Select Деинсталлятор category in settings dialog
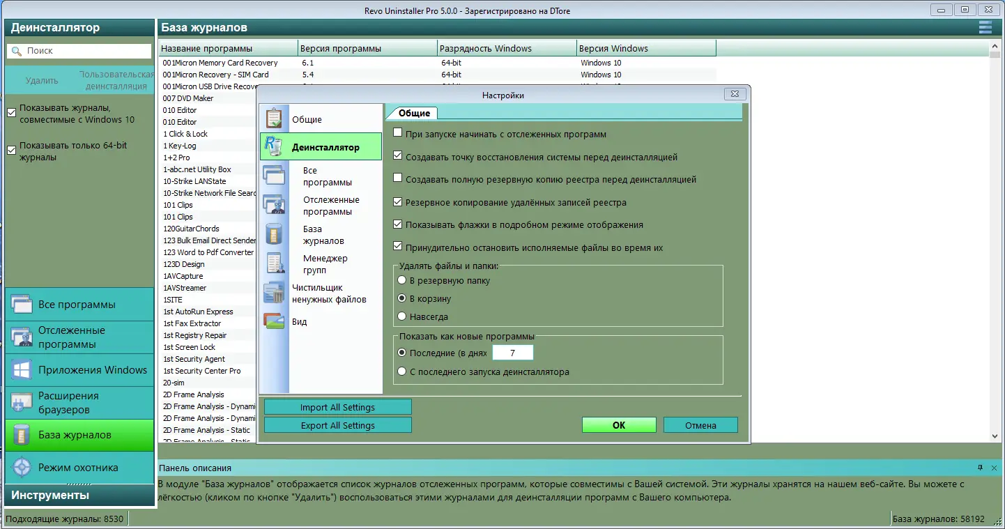This screenshot has height=529, width=1005. click(321, 147)
